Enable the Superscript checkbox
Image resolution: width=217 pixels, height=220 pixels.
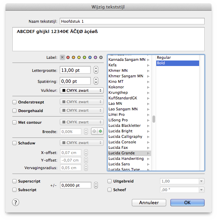pos(15,181)
